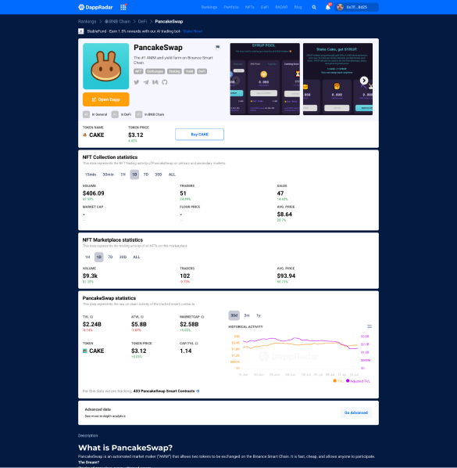The width and height of the screenshot is (457, 468).
Task: Select 30D range in NFT Collection statistics
Action: coord(158,175)
